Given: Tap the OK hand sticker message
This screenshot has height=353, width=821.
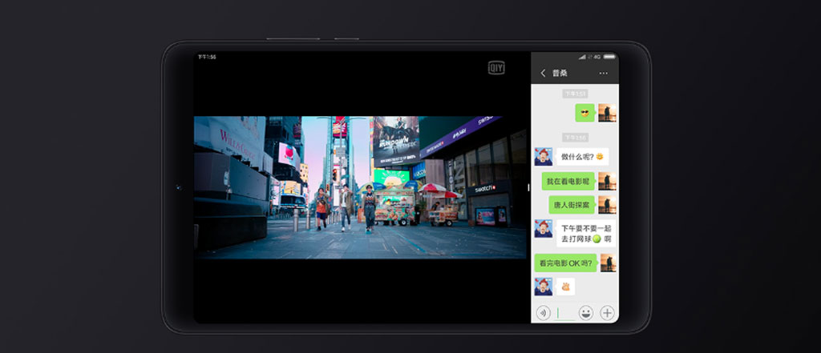Looking at the screenshot, I should (565, 286).
